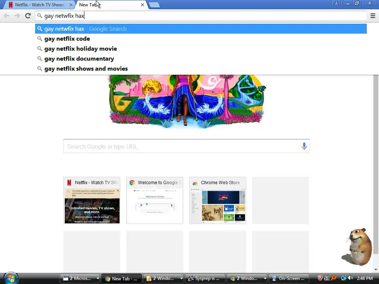The width and height of the screenshot is (379, 284).
Task: Click the page vertical scrollbar
Action: 376,164
